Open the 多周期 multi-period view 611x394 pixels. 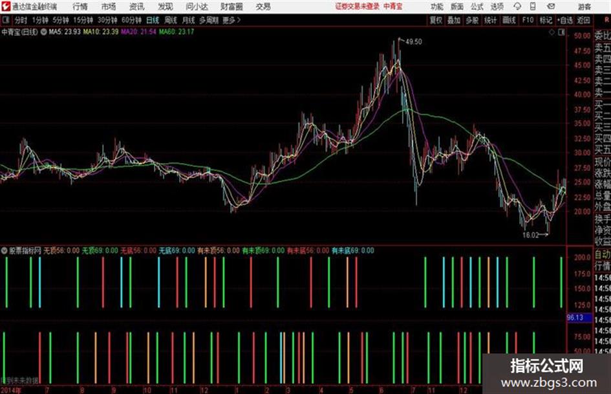point(209,20)
